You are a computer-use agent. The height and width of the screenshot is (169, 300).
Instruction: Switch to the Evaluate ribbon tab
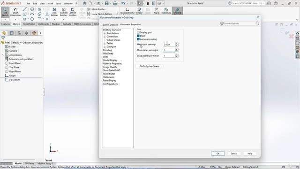point(67,24)
